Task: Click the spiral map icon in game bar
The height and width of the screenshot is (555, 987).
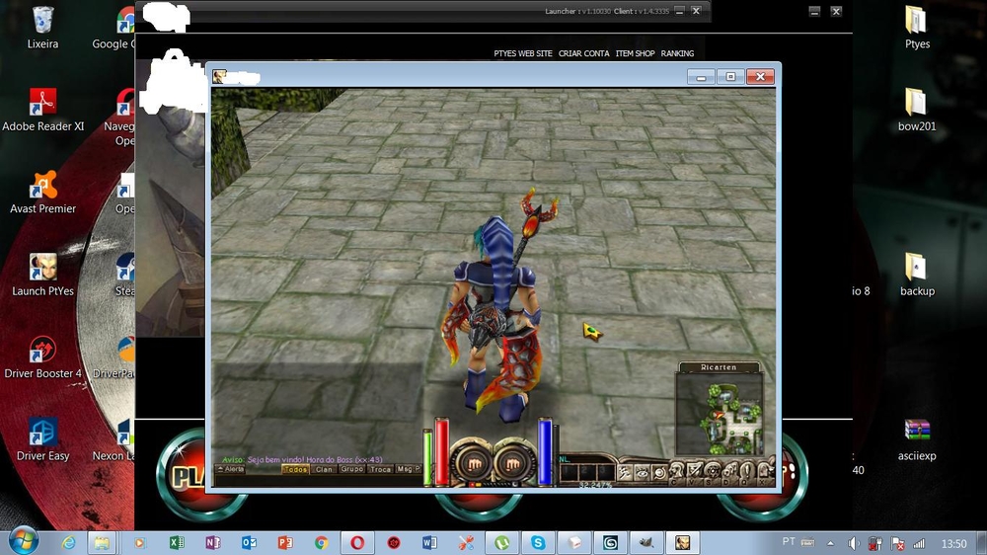Action: 659,472
